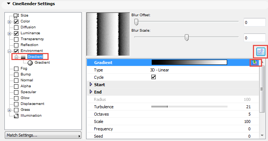The height and width of the screenshot is (141, 268).
Task: Click the Blur Offset value field
Action: tap(254, 22)
